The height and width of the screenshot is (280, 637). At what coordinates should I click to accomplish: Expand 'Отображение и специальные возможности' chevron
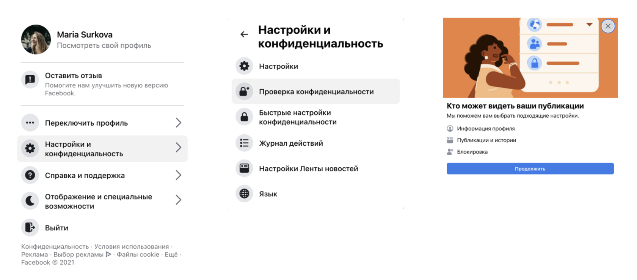pyautogui.click(x=179, y=200)
